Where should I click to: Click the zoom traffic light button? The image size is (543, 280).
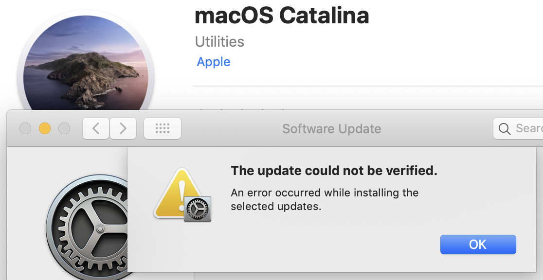coord(64,128)
